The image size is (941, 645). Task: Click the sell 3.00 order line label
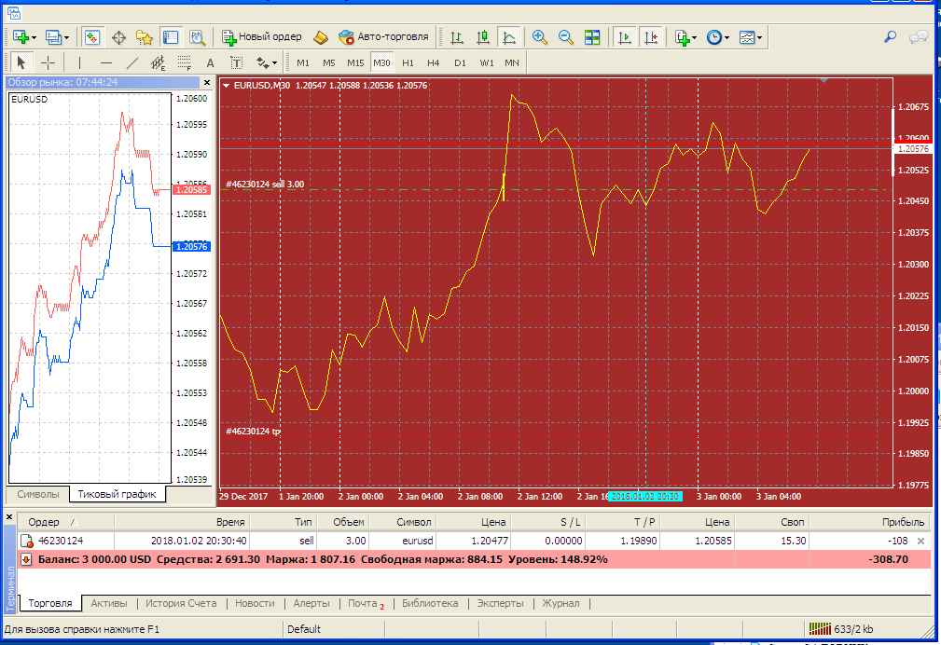pyautogui.click(x=265, y=185)
